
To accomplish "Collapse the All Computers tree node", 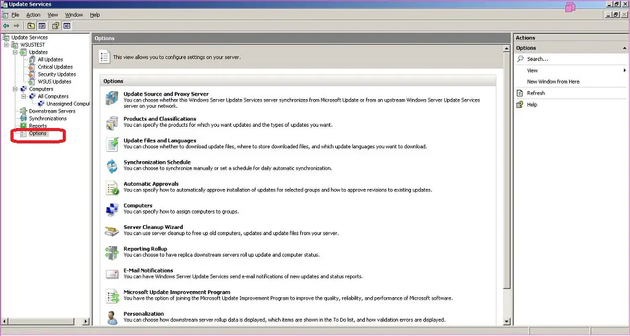I will coord(24,97).
